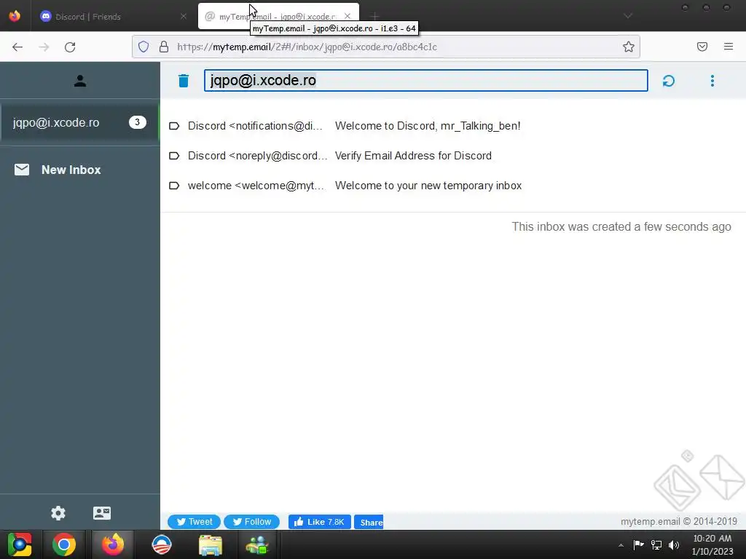Image resolution: width=746 pixels, height=559 pixels.
Task: Save page to Pocket icon
Action: point(702,47)
